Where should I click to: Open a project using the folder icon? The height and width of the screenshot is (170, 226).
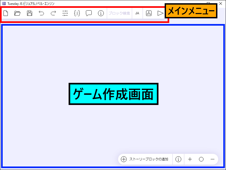[17, 13]
